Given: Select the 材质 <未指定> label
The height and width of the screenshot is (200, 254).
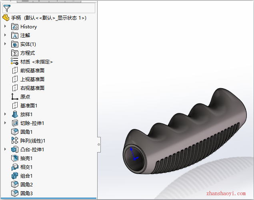Looking at the screenshot, I should click(x=36, y=62).
